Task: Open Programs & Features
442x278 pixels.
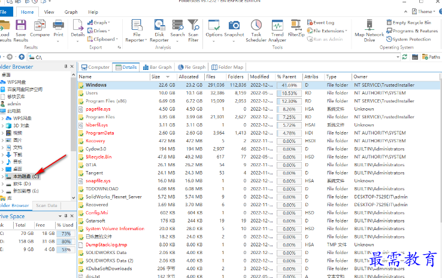Action: click(412, 30)
